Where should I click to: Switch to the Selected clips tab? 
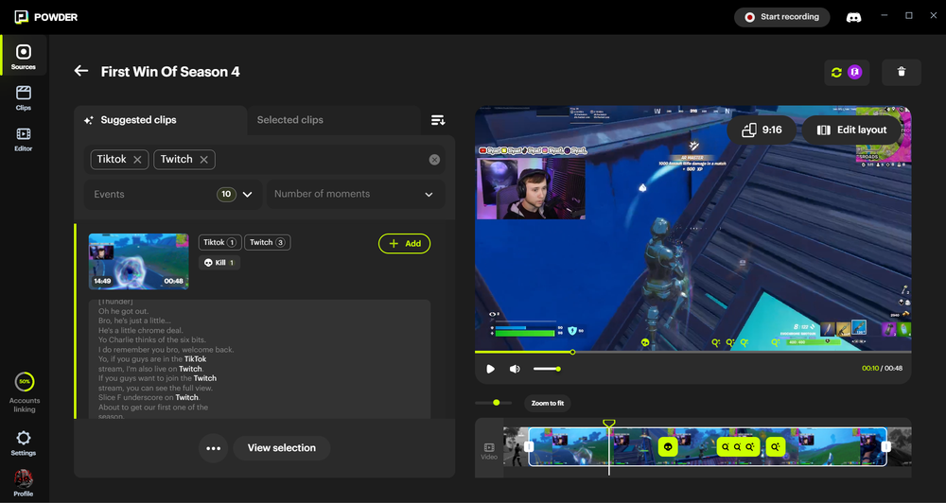tap(289, 120)
